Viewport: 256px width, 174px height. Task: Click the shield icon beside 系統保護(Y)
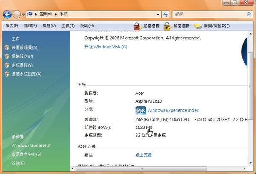(7, 65)
